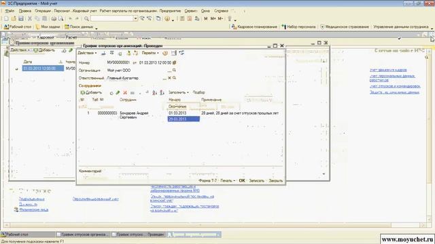The width and height of the screenshot is (435, 244).
Task: Click the Copy icon in main toolbar
Action: click(37, 18)
